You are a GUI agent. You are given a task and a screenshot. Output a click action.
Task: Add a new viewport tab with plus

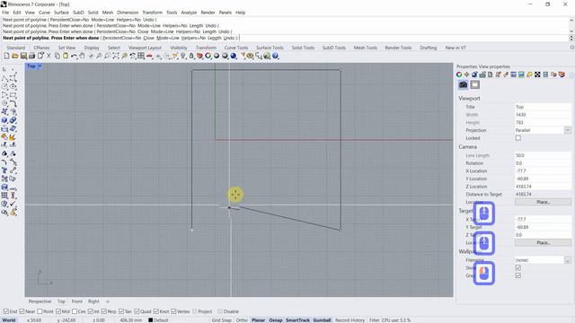tap(108, 301)
